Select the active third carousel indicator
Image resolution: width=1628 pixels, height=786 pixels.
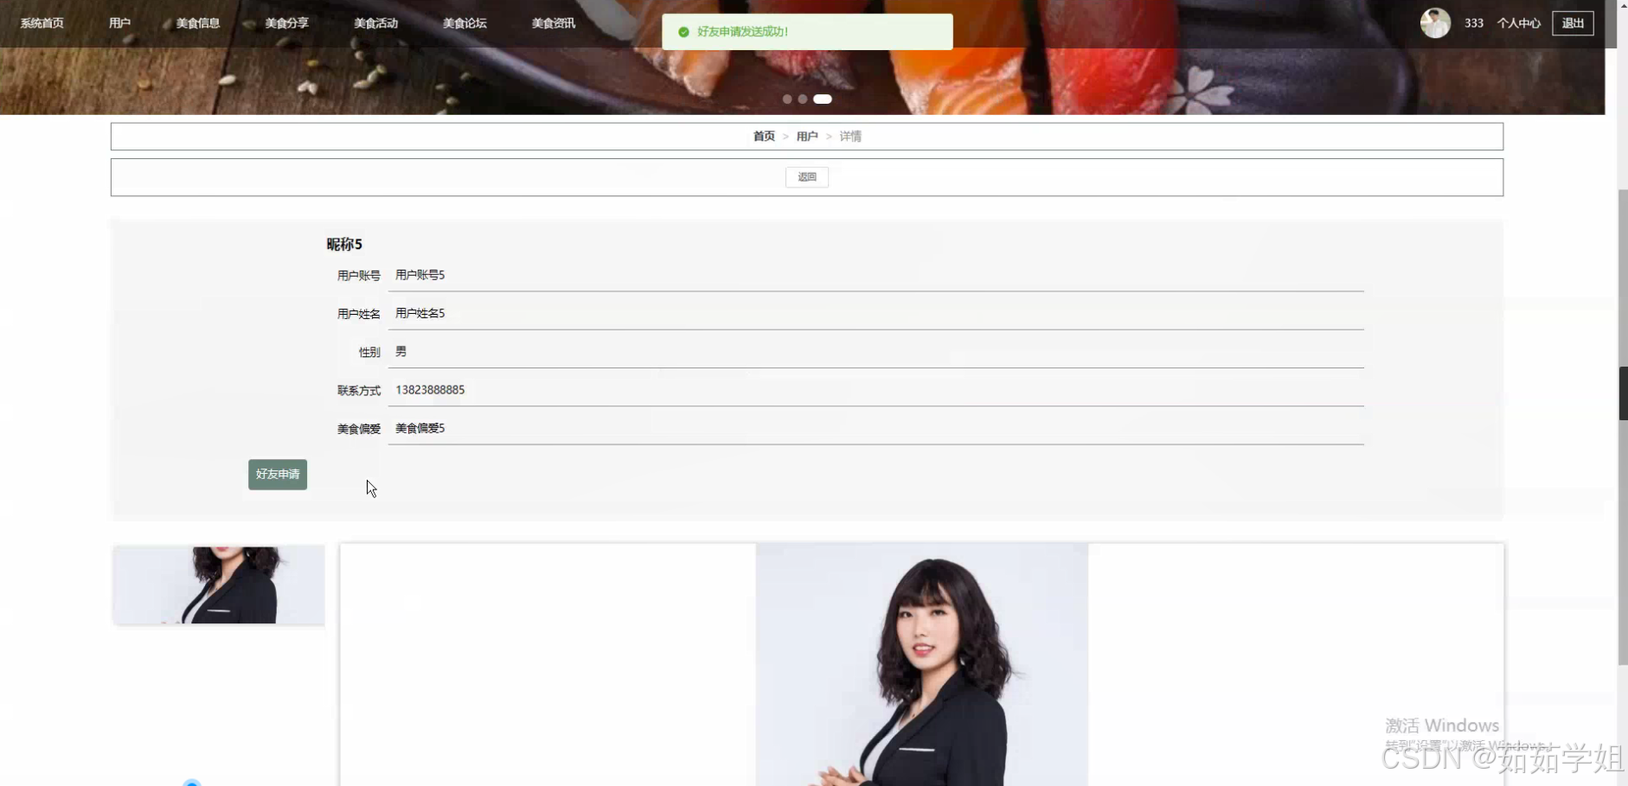[x=823, y=99]
